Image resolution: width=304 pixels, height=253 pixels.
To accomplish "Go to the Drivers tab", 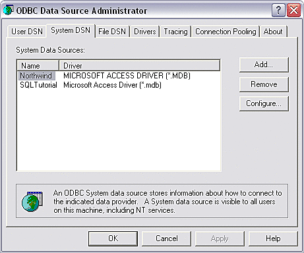I will point(145,32).
